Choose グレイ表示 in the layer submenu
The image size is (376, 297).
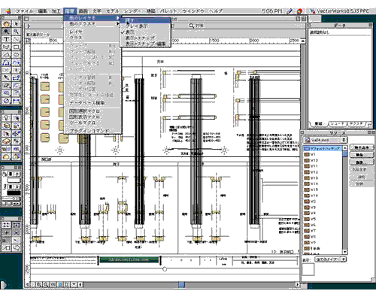(x=137, y=26)
